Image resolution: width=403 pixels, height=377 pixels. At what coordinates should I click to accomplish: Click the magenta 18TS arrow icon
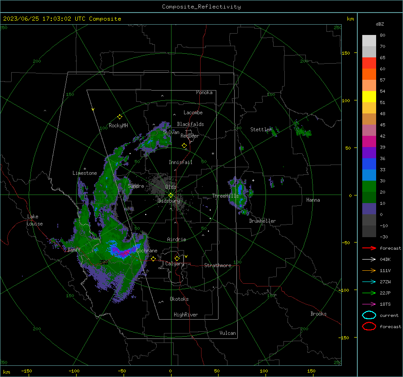click(x=369, y=304)
